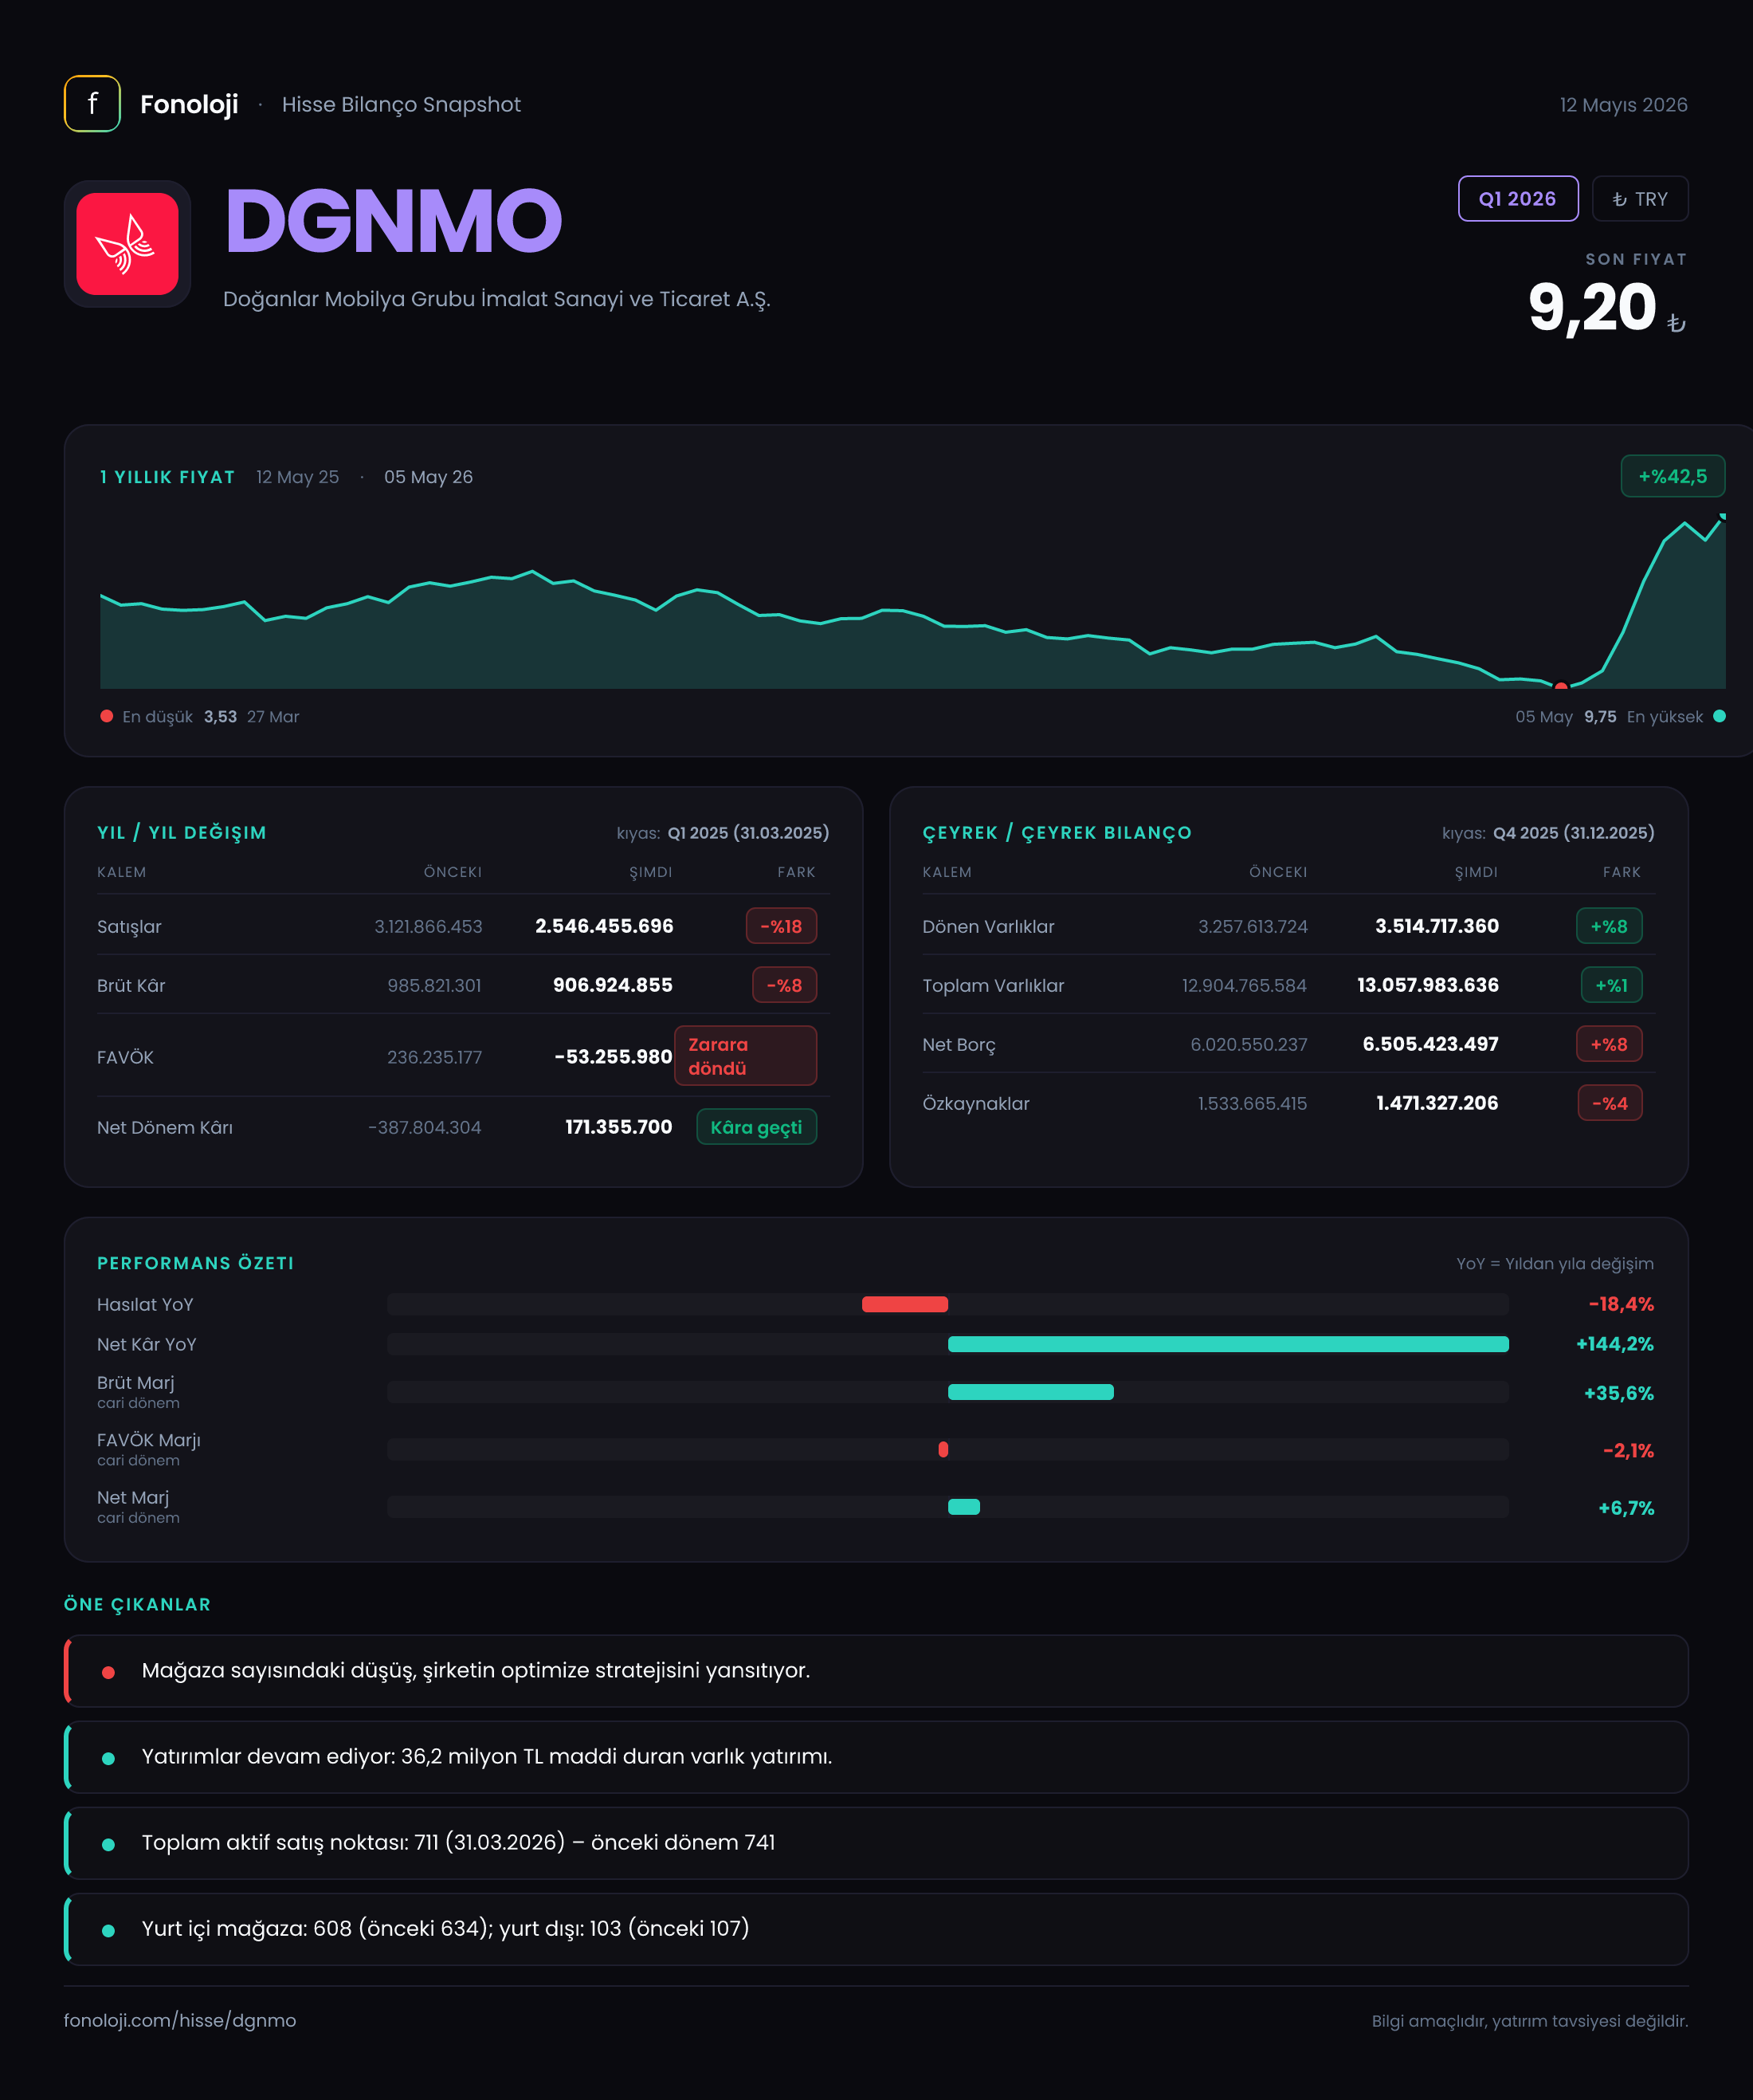Click the YIL / YIL DEĞİŞİM heading
Screen dimensions: 1753x2100
coord(182,833)
